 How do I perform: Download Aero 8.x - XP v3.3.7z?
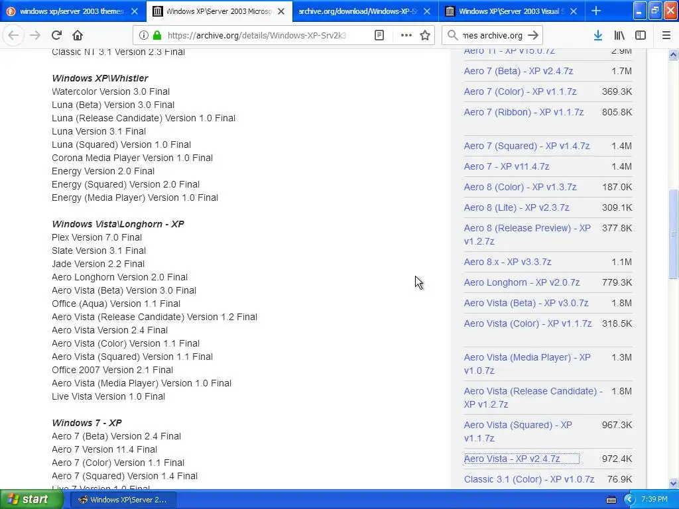[507, 262]
